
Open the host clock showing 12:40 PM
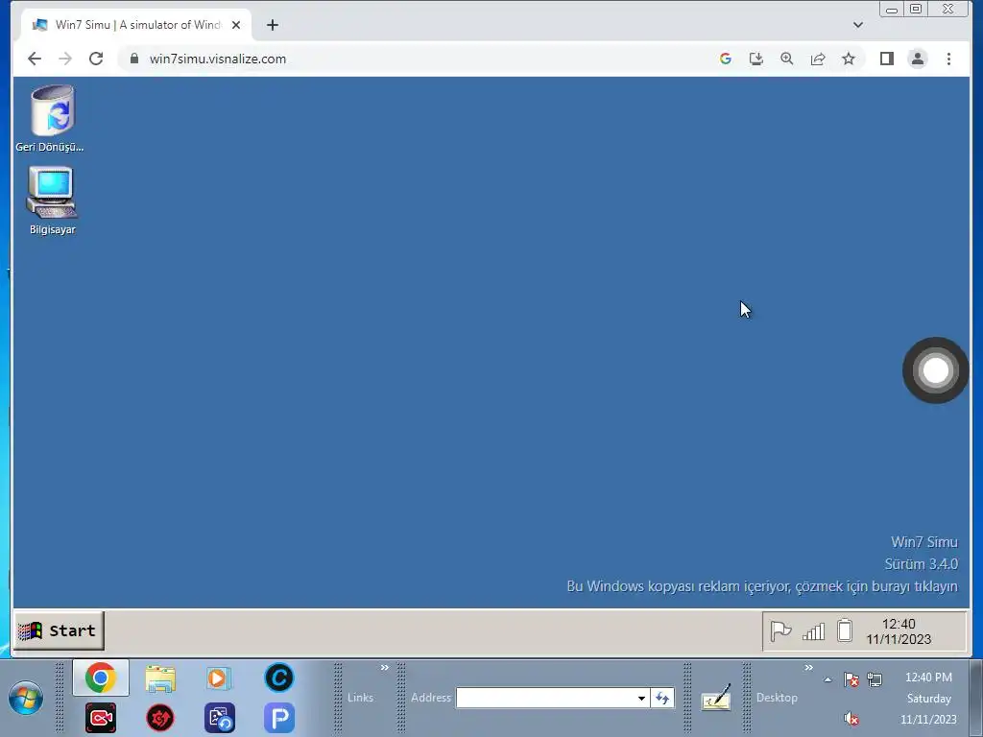coord(928,699)
